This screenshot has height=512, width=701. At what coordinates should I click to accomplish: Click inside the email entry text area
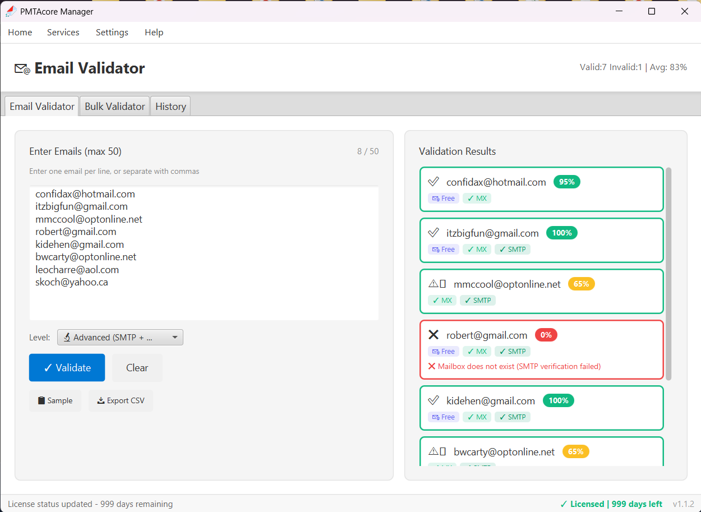point(204,252)
